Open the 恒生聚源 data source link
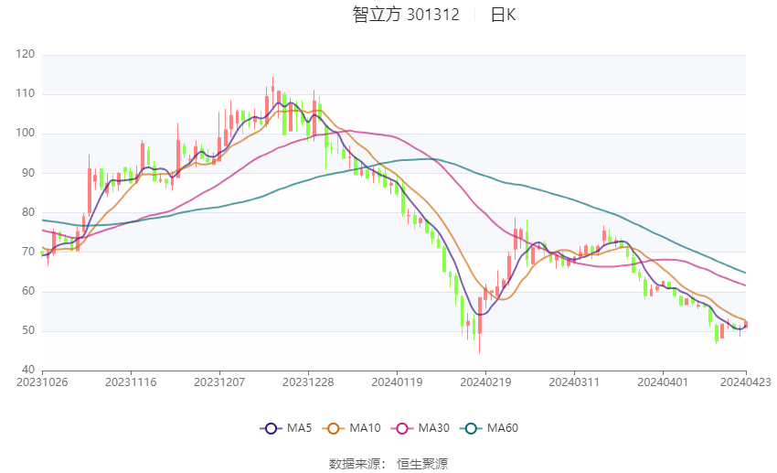The image size is (777, 473). pyautogui.click(x=422, y=464)
